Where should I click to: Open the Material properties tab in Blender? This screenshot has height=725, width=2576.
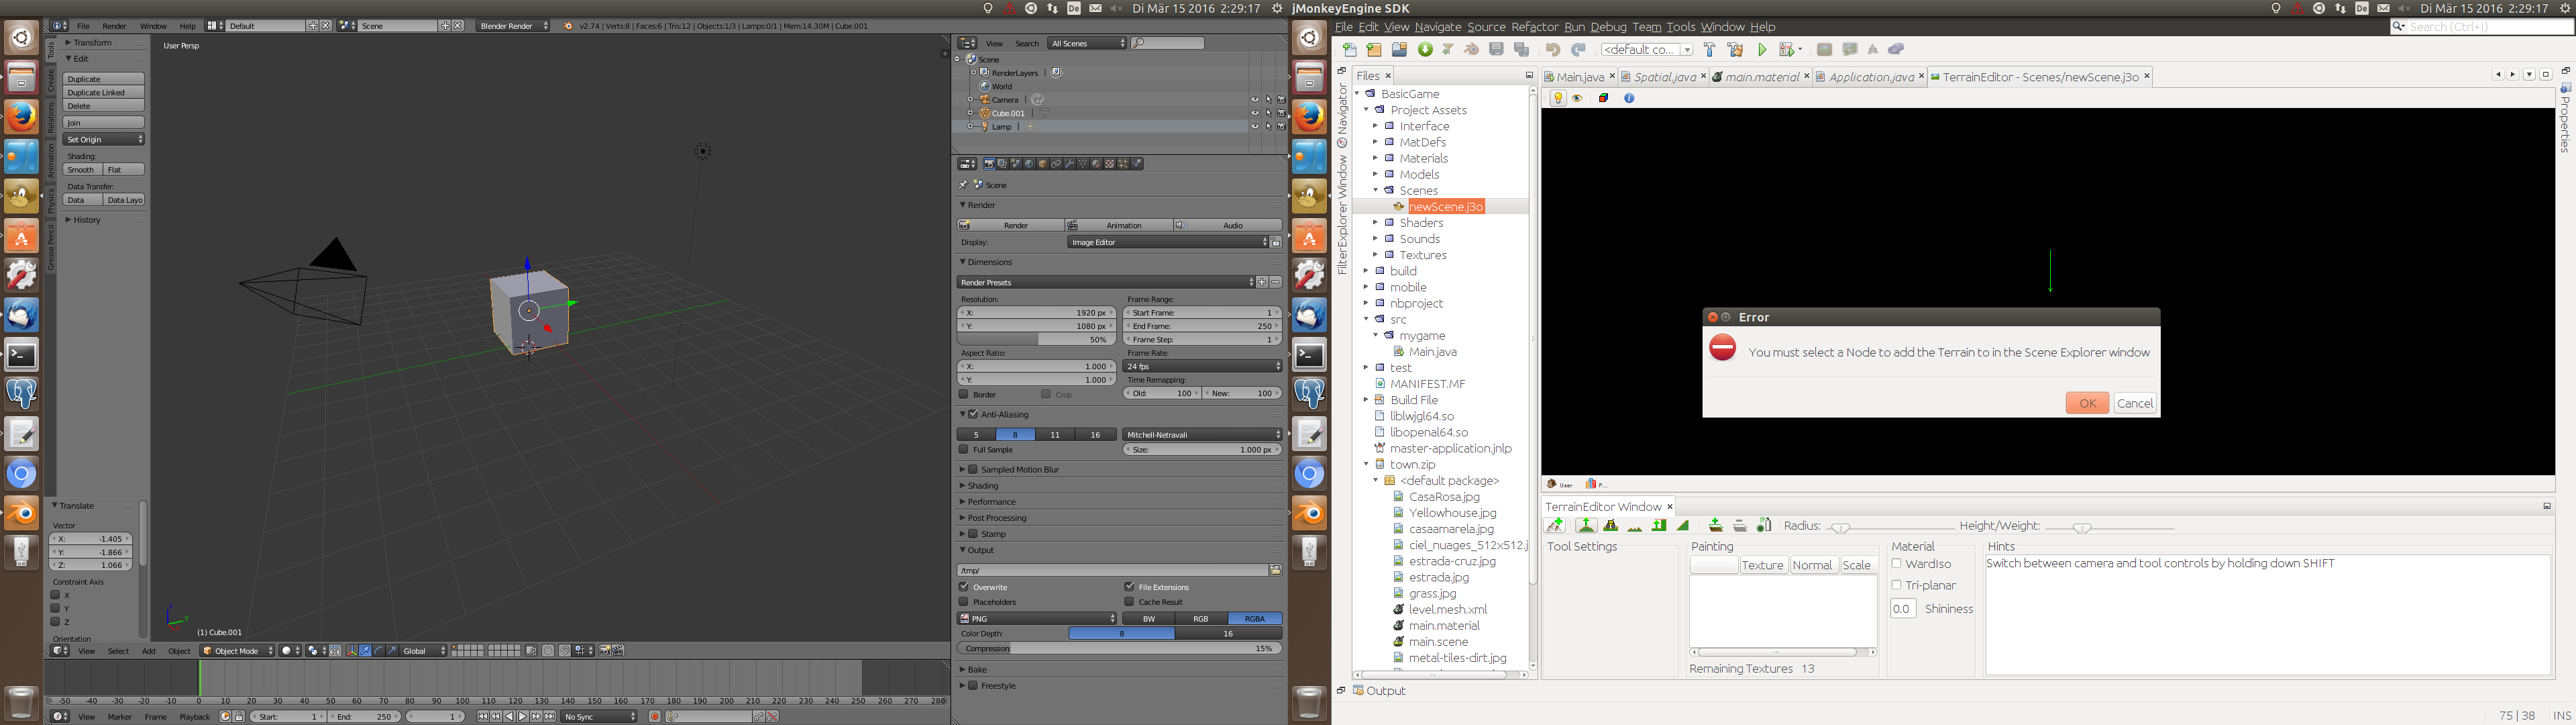1096,163
